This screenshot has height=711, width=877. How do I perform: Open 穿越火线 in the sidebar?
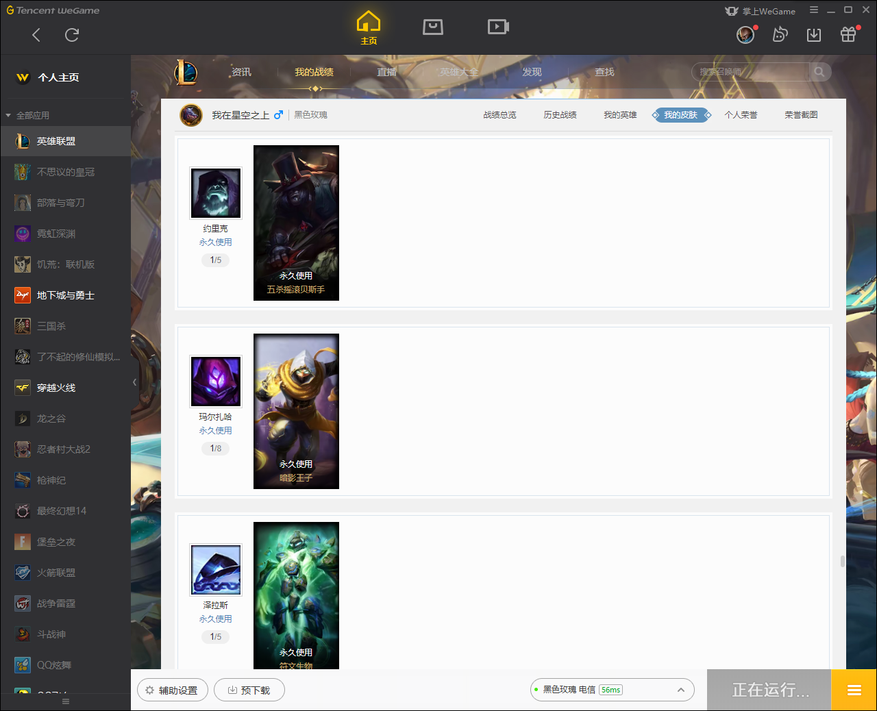(x=66, y=388)
